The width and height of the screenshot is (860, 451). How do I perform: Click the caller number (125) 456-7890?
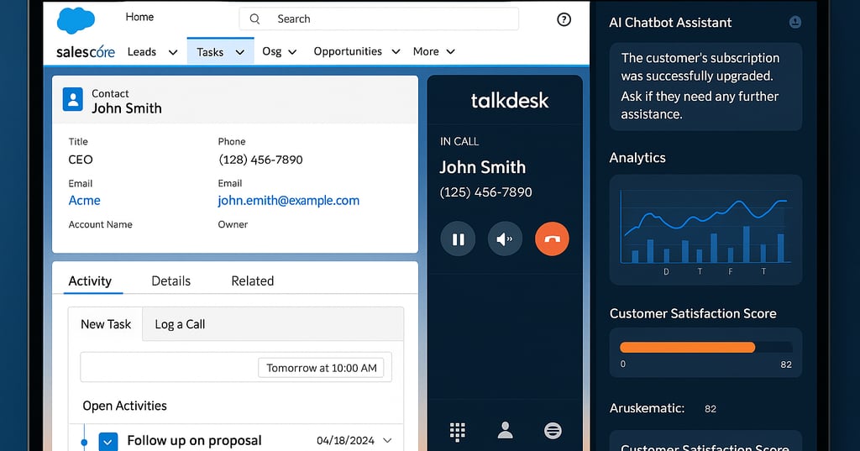(486, 192)
